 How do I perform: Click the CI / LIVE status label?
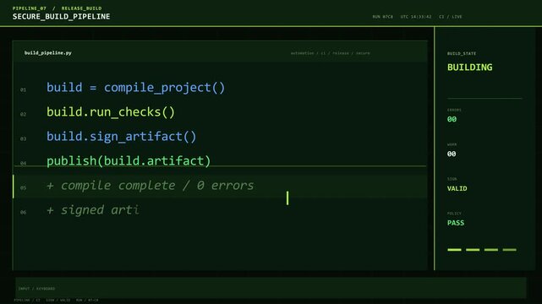click(451, 17)
